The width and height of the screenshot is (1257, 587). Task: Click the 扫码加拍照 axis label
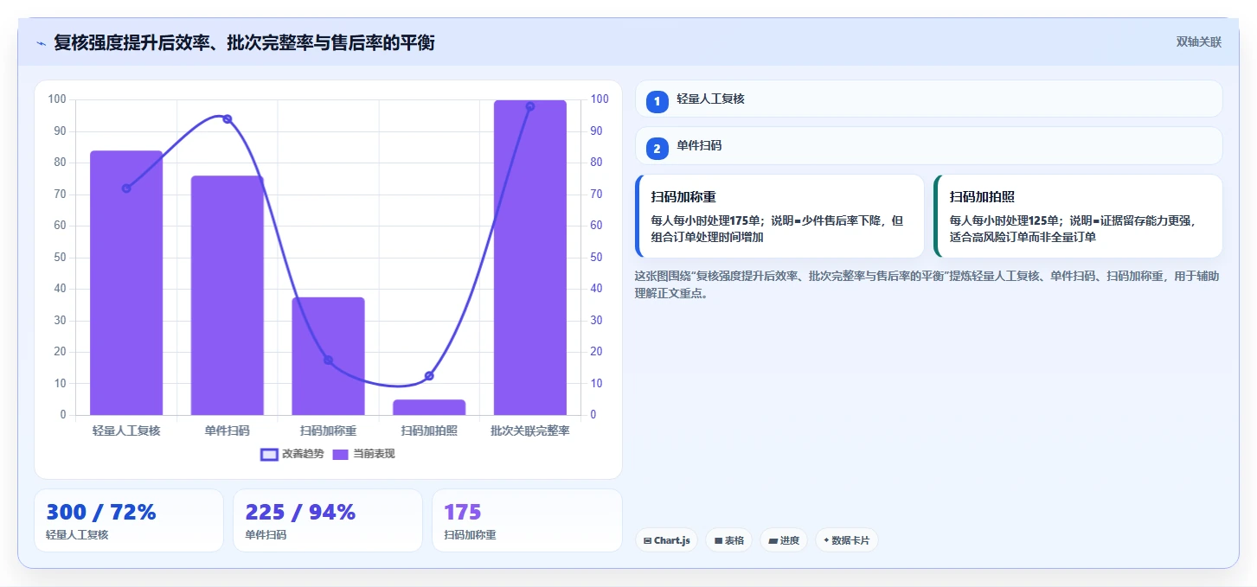429,431
